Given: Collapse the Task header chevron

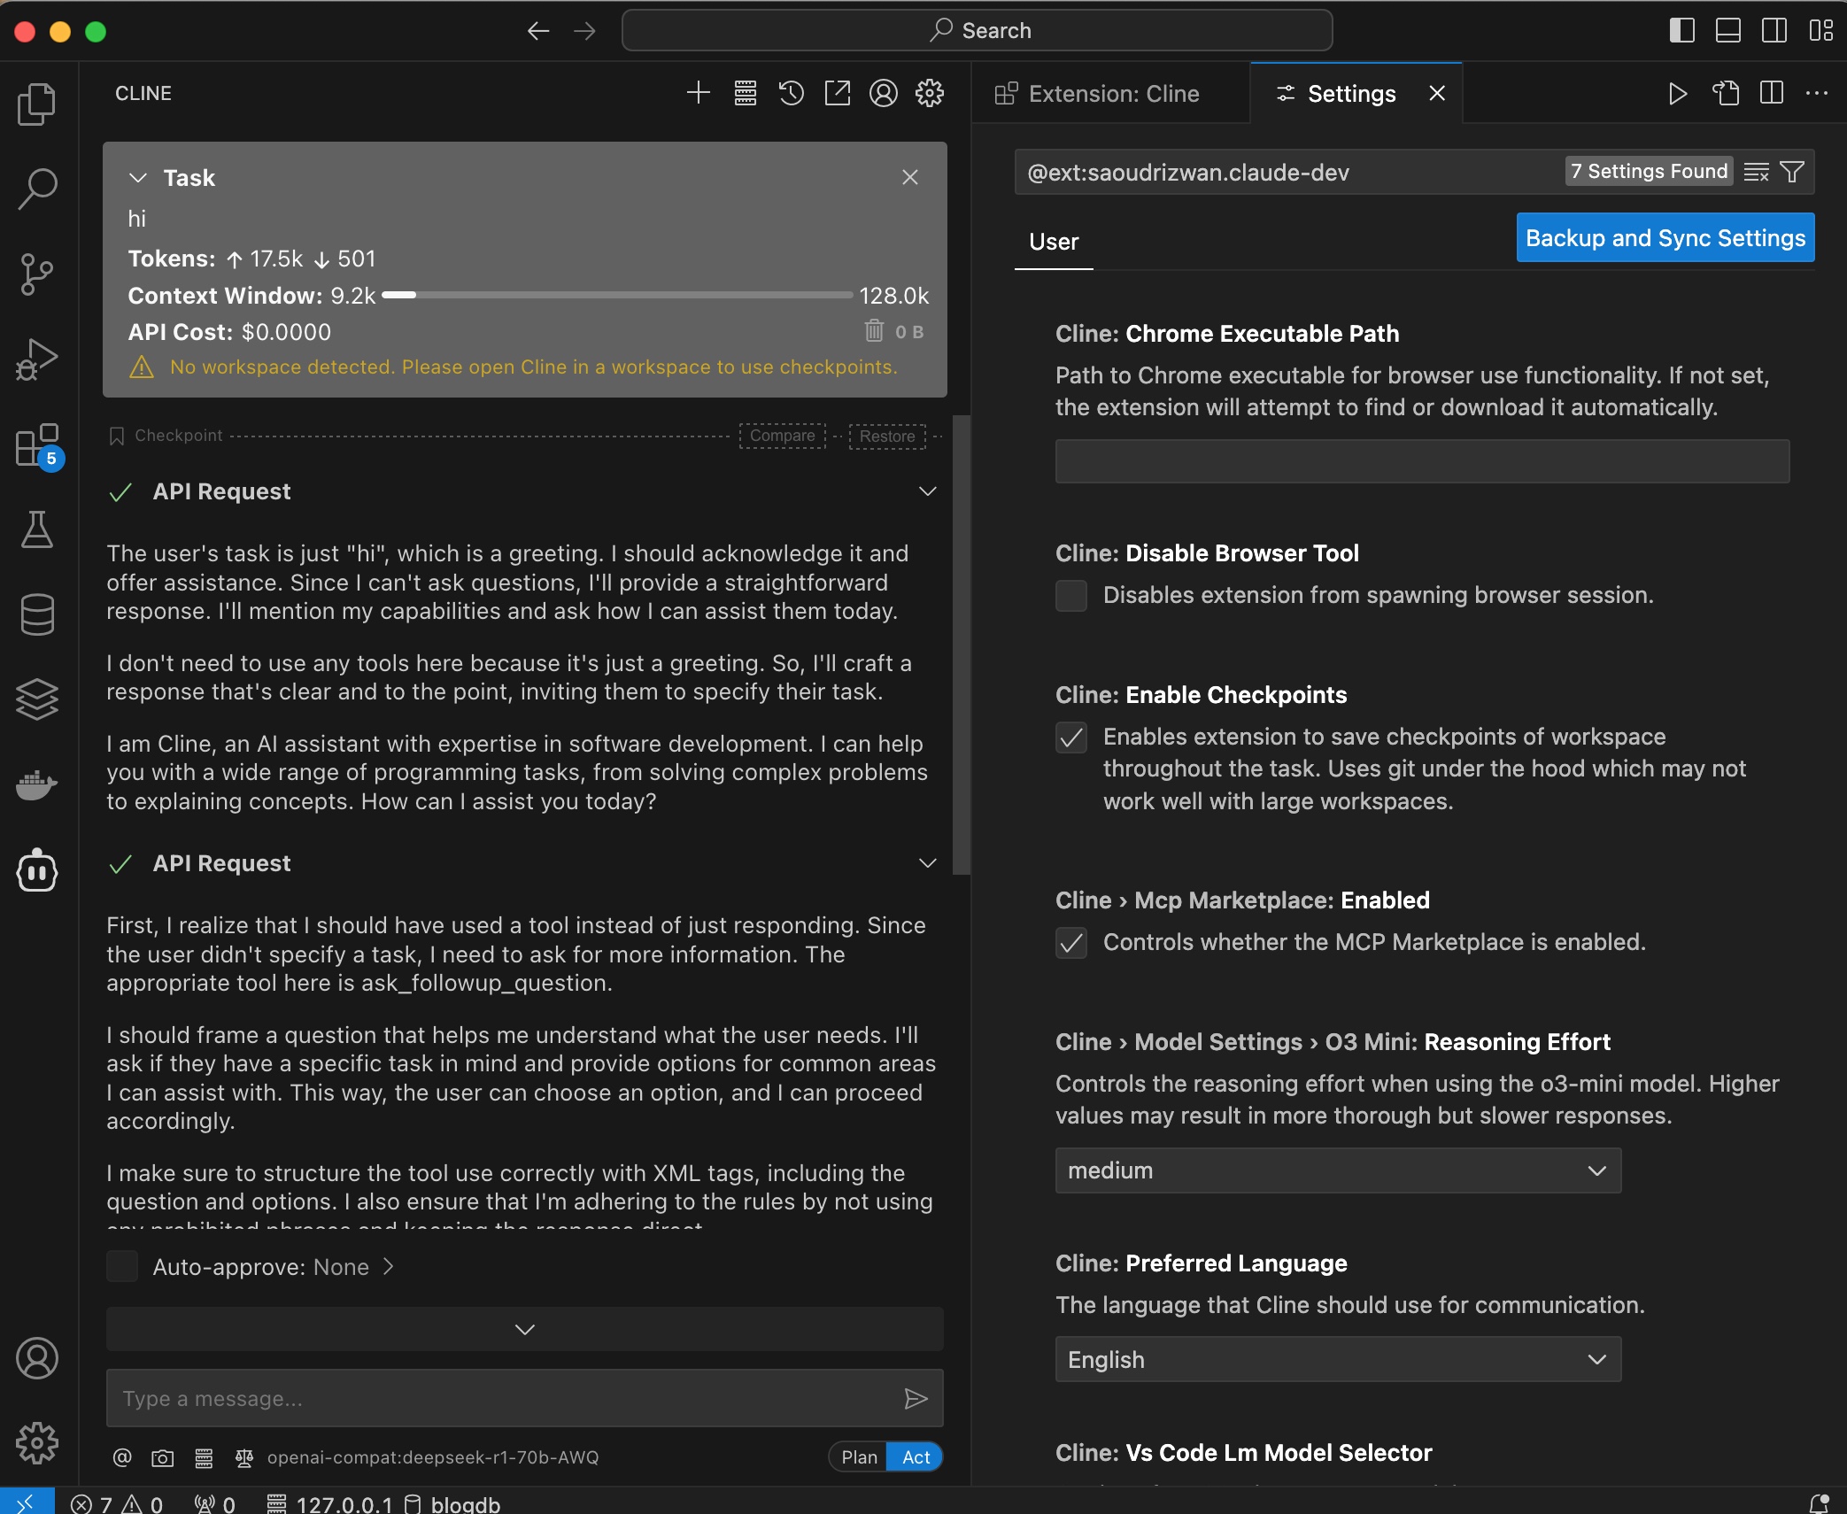Looking at the screenshot, I should (x=138, y=178).
